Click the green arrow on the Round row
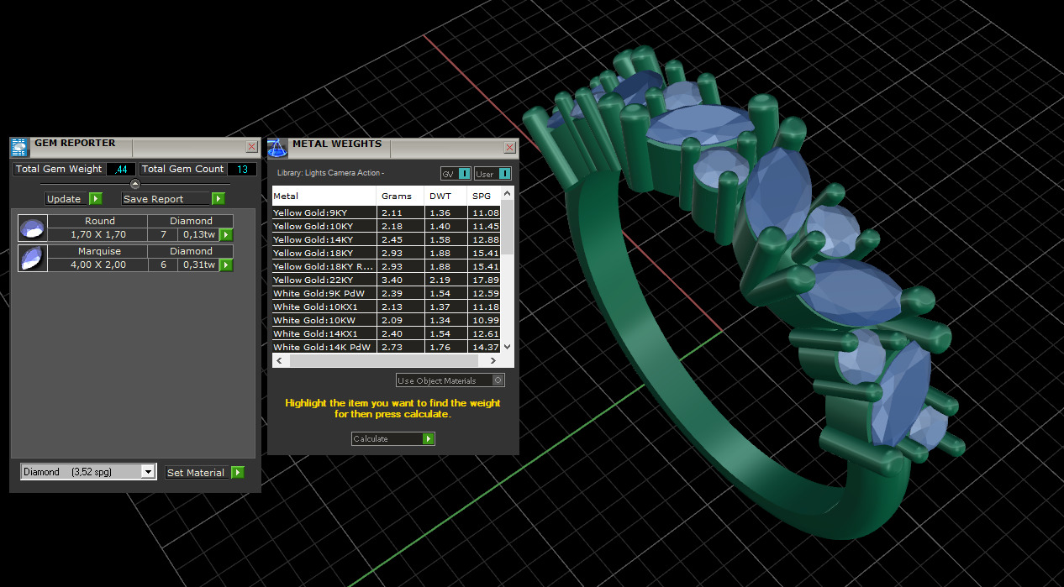 click(226, 235)
